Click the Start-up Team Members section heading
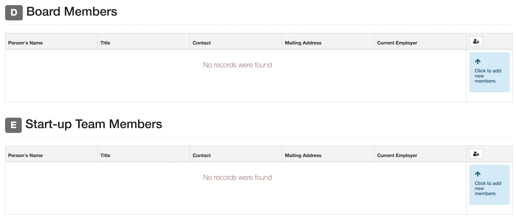516x221 pixels. 94,124
